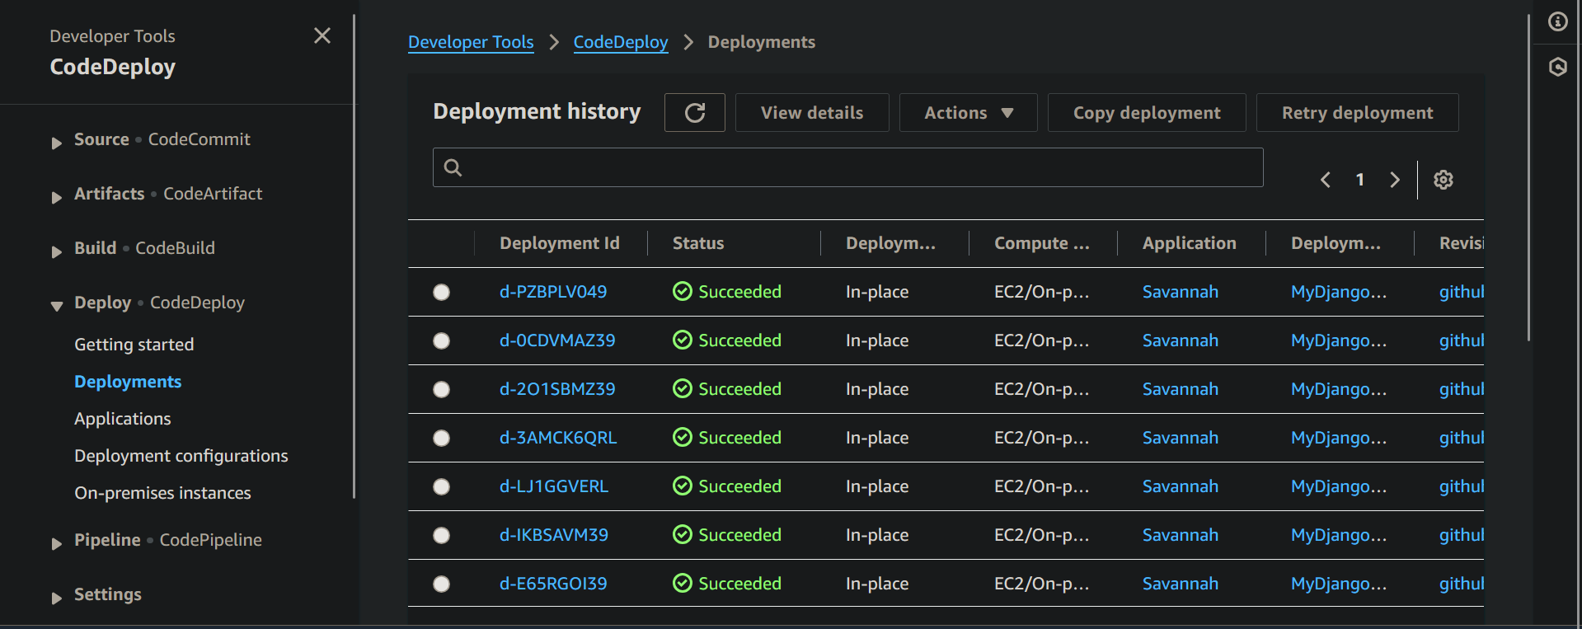Click page number 1 in pagination
1582x629 pixels.
click(1360, 180)
